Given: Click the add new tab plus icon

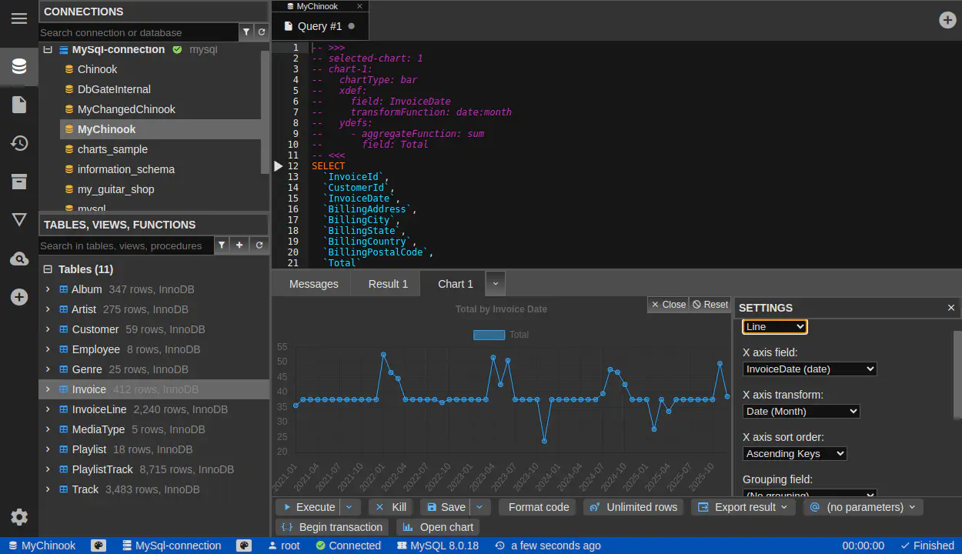Looking at the screenshot, I should click(x=947, y=20).
